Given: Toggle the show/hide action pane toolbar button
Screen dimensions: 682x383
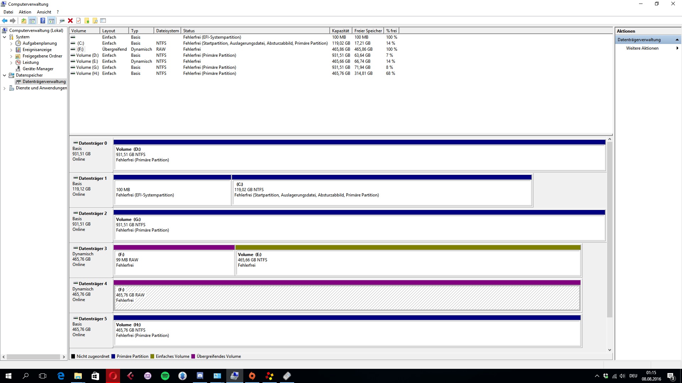Looking at the screenshot, I should click(52, 21).
